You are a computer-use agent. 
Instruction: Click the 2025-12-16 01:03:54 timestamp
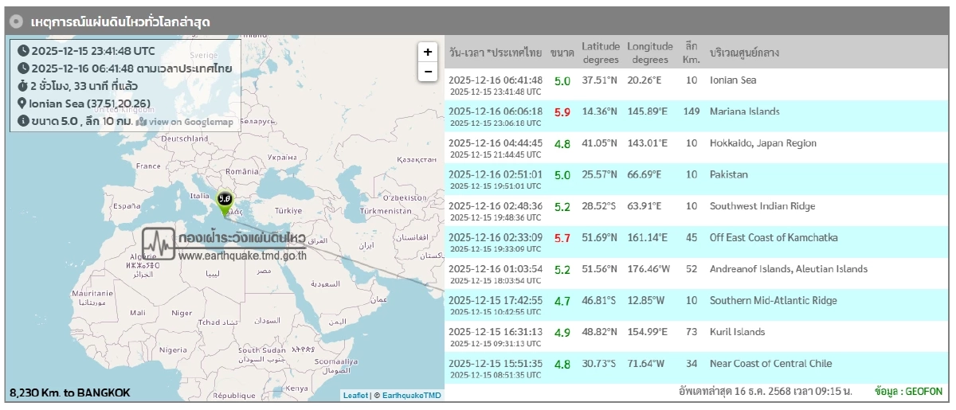(496, 269)
